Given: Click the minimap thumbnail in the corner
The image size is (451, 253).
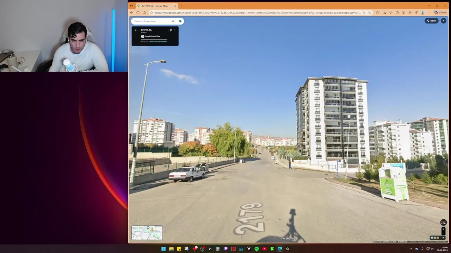Looking at the screenshot, I should (x=147, y=233).
